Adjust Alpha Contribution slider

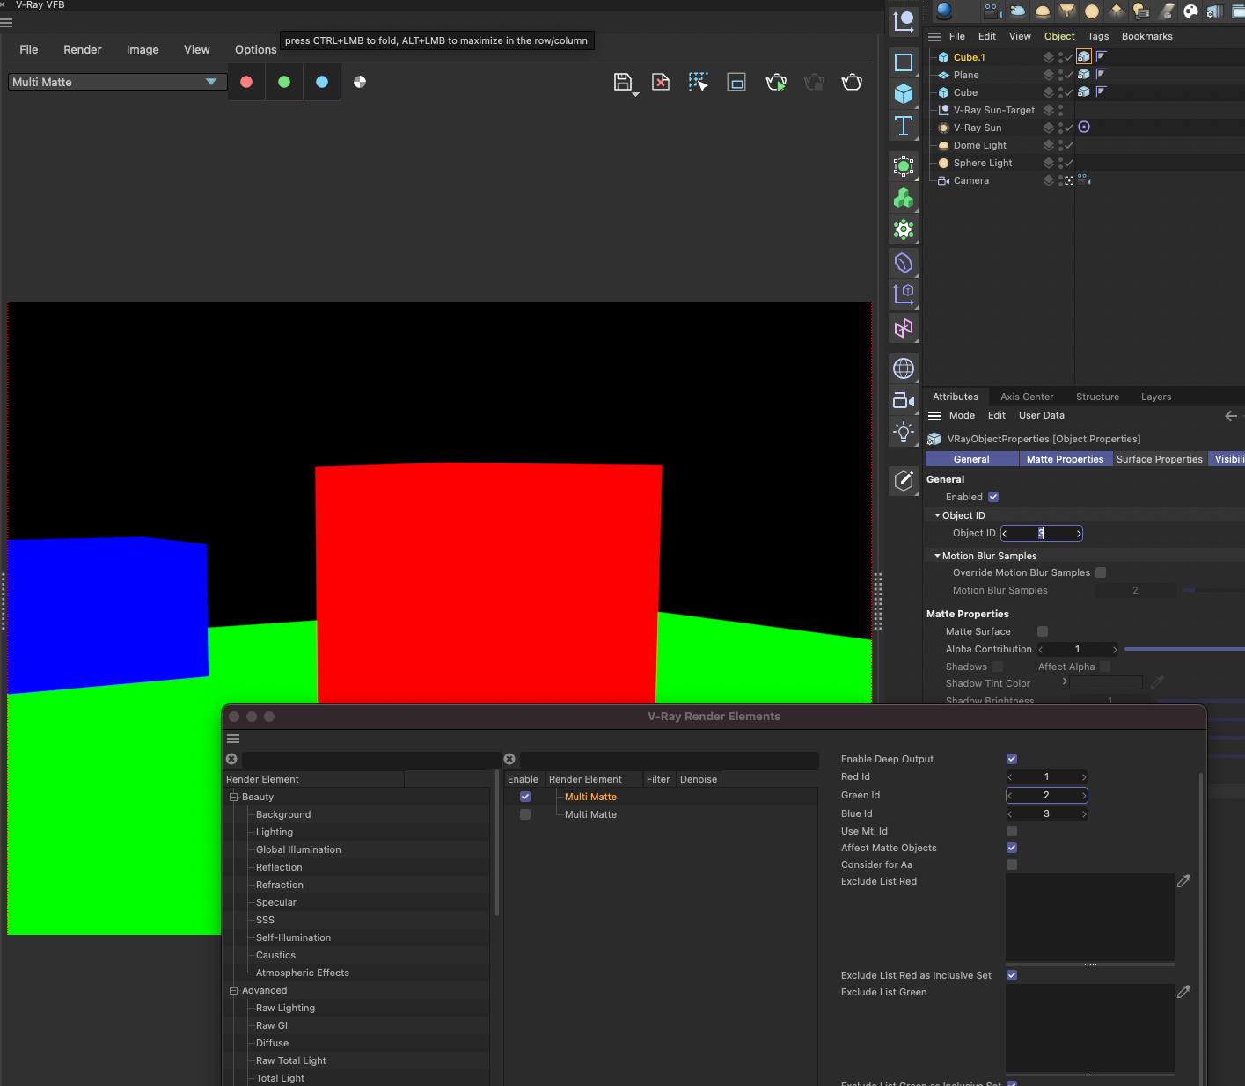[x=1184, y=649]
